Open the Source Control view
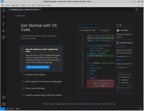Screen dimensions: 144x111 (x=4, y=24)
